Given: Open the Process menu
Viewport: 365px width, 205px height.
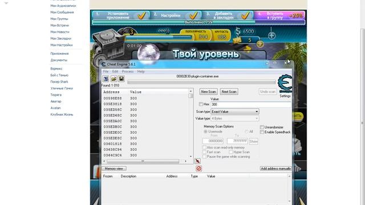Looking at the screenshot, I should pyautogui.click(x=128, y=71).
